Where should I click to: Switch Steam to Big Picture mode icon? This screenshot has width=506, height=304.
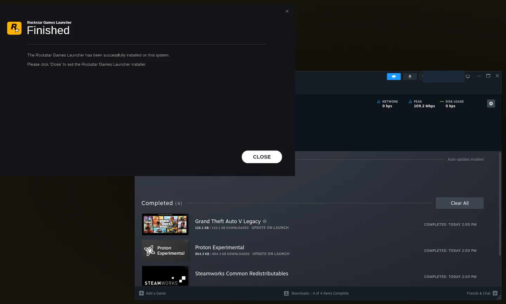[468, 76]
